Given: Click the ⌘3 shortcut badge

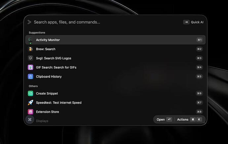Looking at the screenshot, I should tap(199, 58).
